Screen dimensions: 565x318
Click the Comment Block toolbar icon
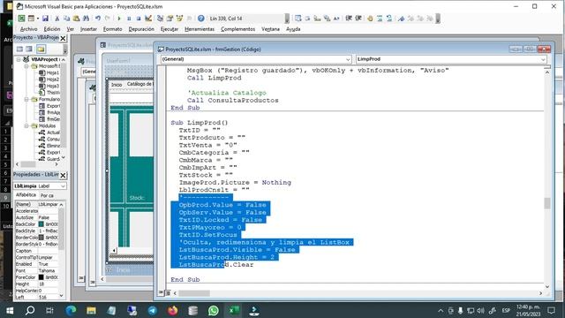[380, 19]
